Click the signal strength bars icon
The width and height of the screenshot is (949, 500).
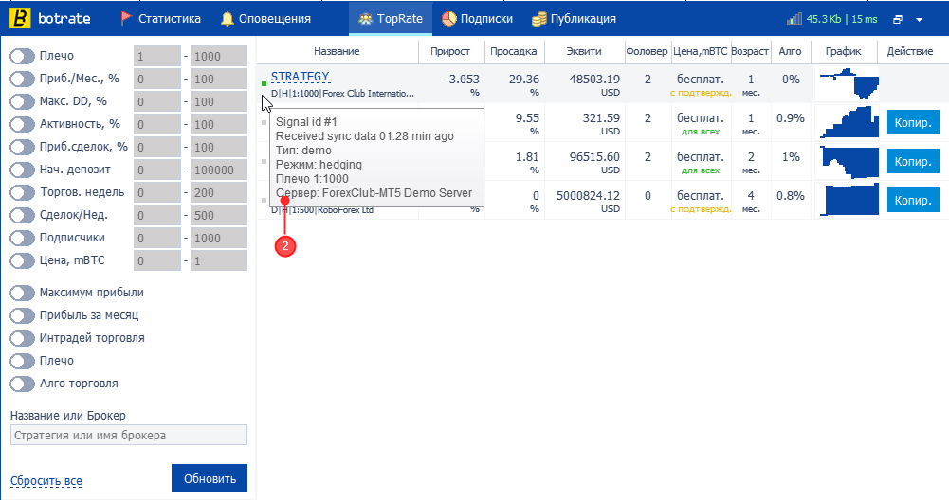tap(794, 19)
